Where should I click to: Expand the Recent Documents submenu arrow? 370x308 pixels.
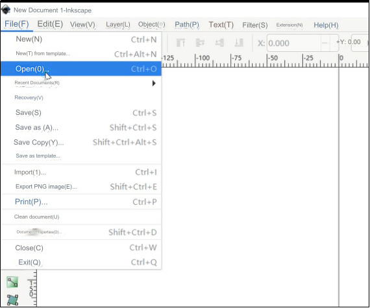[x=154, y=83]
